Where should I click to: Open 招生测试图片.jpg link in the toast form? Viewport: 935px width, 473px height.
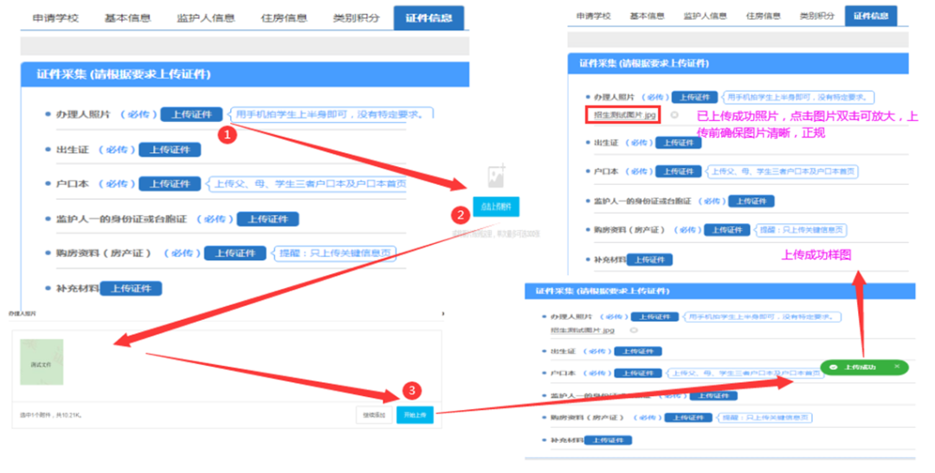(582, 330)
